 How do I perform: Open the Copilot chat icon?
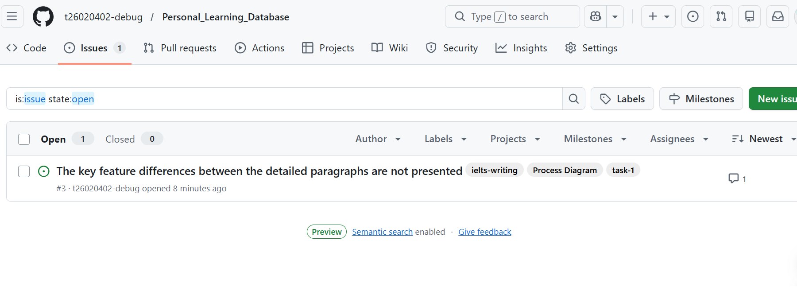click(596, 17)
